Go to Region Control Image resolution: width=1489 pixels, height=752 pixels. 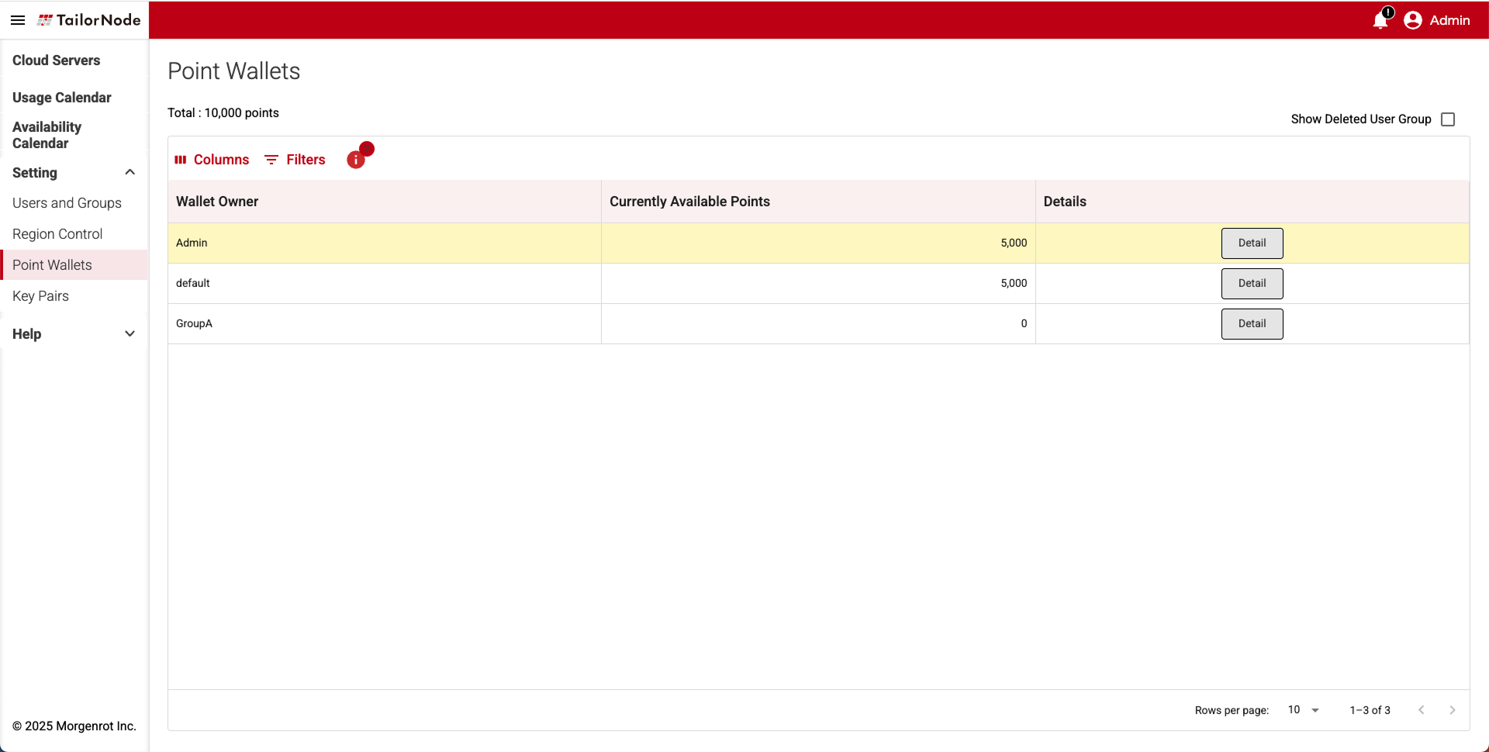click(57, 234)
